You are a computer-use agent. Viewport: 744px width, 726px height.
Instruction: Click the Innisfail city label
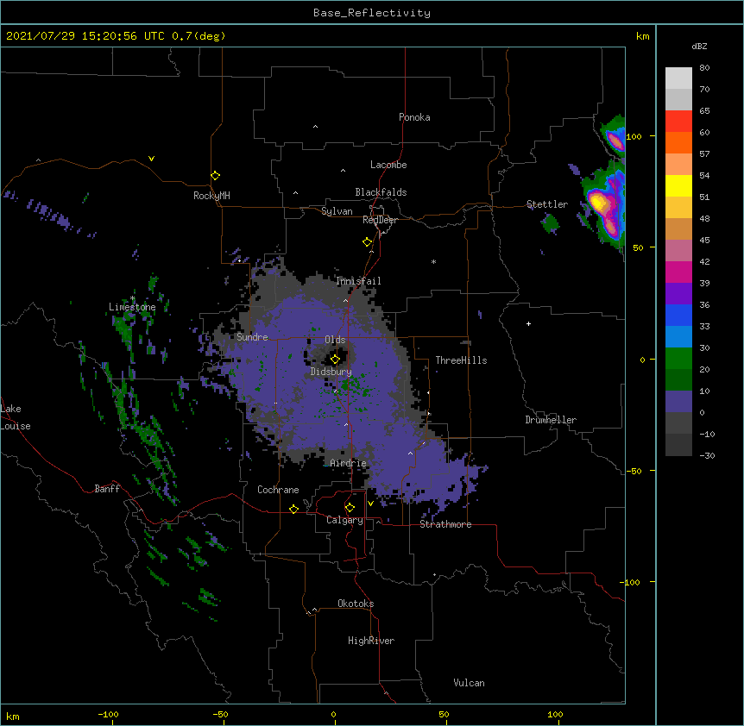click(358, 281)
